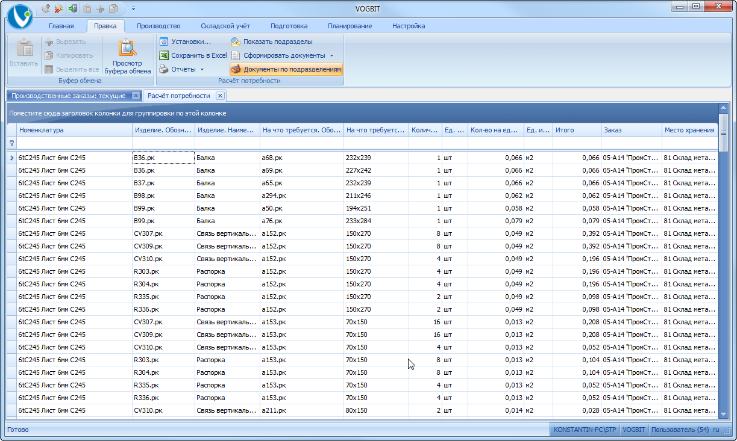Close the Расчёт потребности tab
The image size is (737, 441).
220,96
